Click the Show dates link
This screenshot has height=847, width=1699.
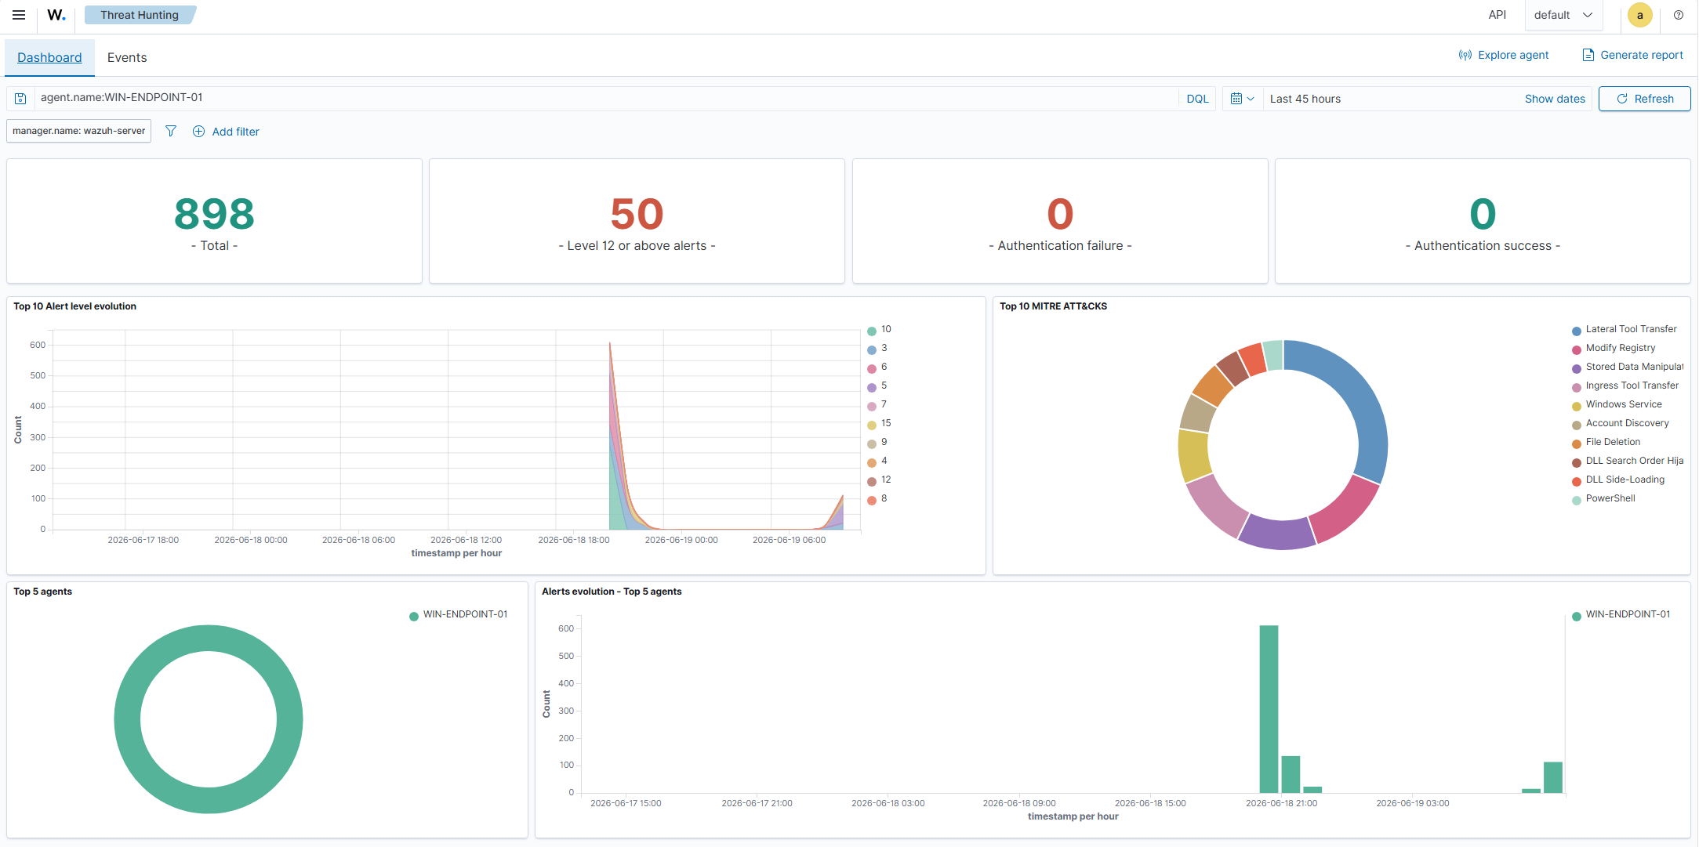[x=1555, y=99]
